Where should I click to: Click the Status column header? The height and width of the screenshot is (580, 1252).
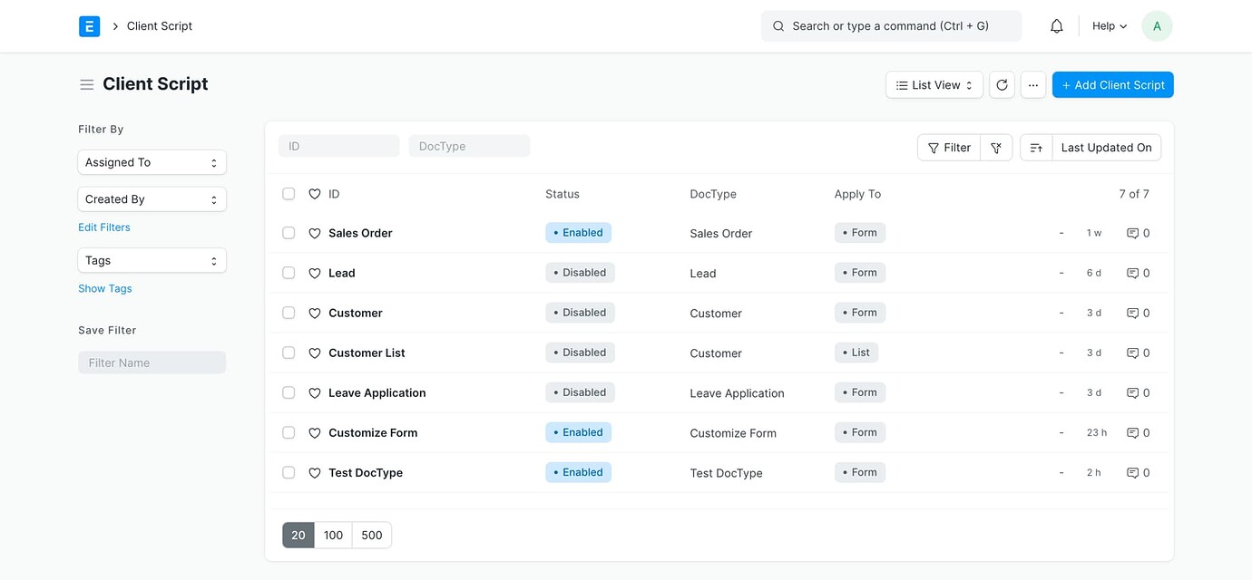562,194
